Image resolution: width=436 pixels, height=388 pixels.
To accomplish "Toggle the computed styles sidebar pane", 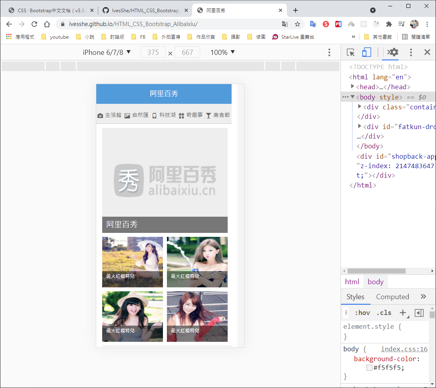I will 419,313.
